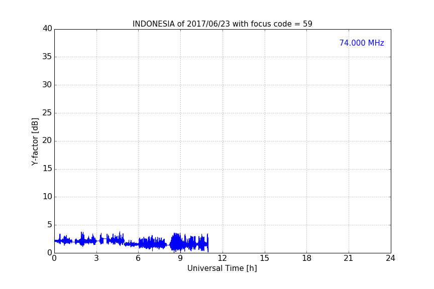
Task: Click the x-axis tick label 18
Action: (307, 258)
